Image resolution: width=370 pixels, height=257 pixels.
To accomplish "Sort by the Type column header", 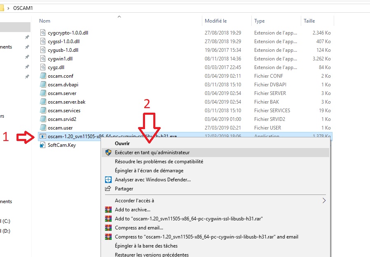I will 259,21.
